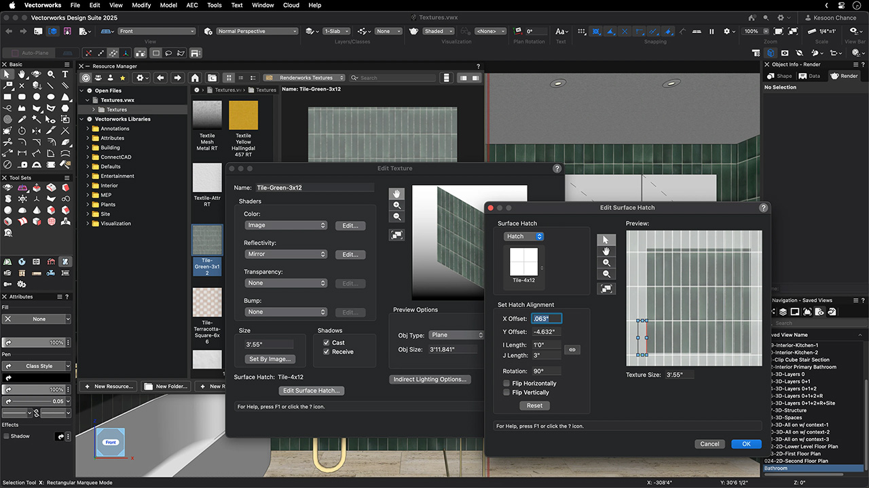The image size is (869, 488).
Task: Enable the Flip Vertically checkbox
Action: [x=506, y=392]
